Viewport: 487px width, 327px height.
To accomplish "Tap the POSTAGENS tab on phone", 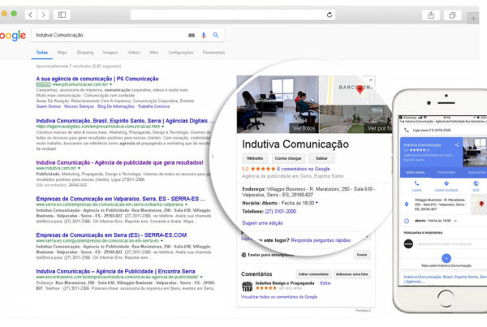I will (446, 172).
